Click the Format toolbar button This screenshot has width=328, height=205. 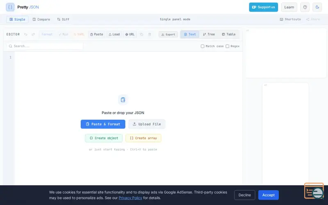coord(47,34)
